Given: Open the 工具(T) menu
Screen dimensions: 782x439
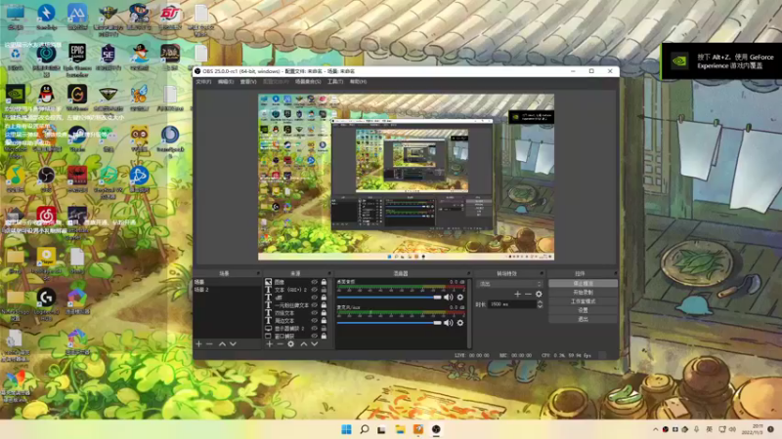Looking at the screenshot, I should [x=335, y=82].
